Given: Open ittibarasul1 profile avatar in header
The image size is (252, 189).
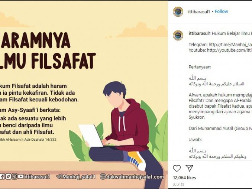Looking at the screenshot, I should (x=178, y=12).
